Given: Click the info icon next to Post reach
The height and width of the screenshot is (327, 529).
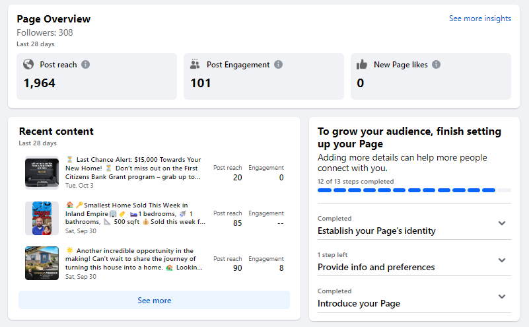Looking at the screenshot, I should click(x=86, y=65).
